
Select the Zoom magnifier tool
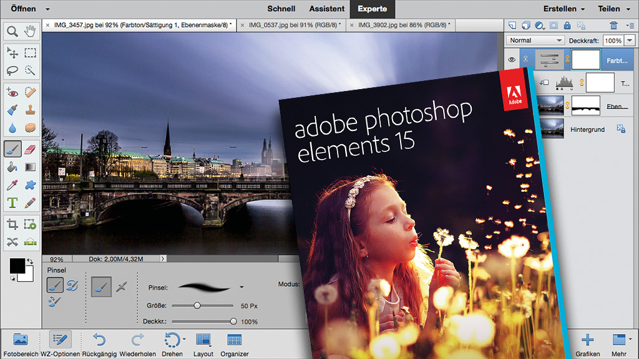point(12,31)
